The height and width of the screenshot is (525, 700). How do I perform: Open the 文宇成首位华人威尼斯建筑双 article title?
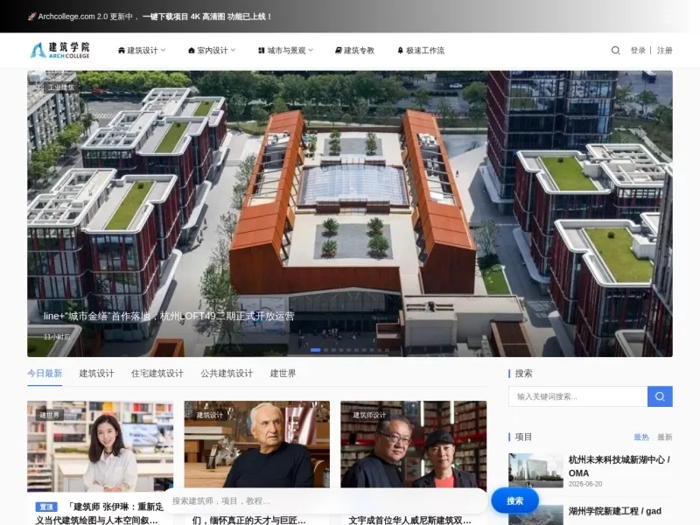pyautogui.click(x=409, y=520)
